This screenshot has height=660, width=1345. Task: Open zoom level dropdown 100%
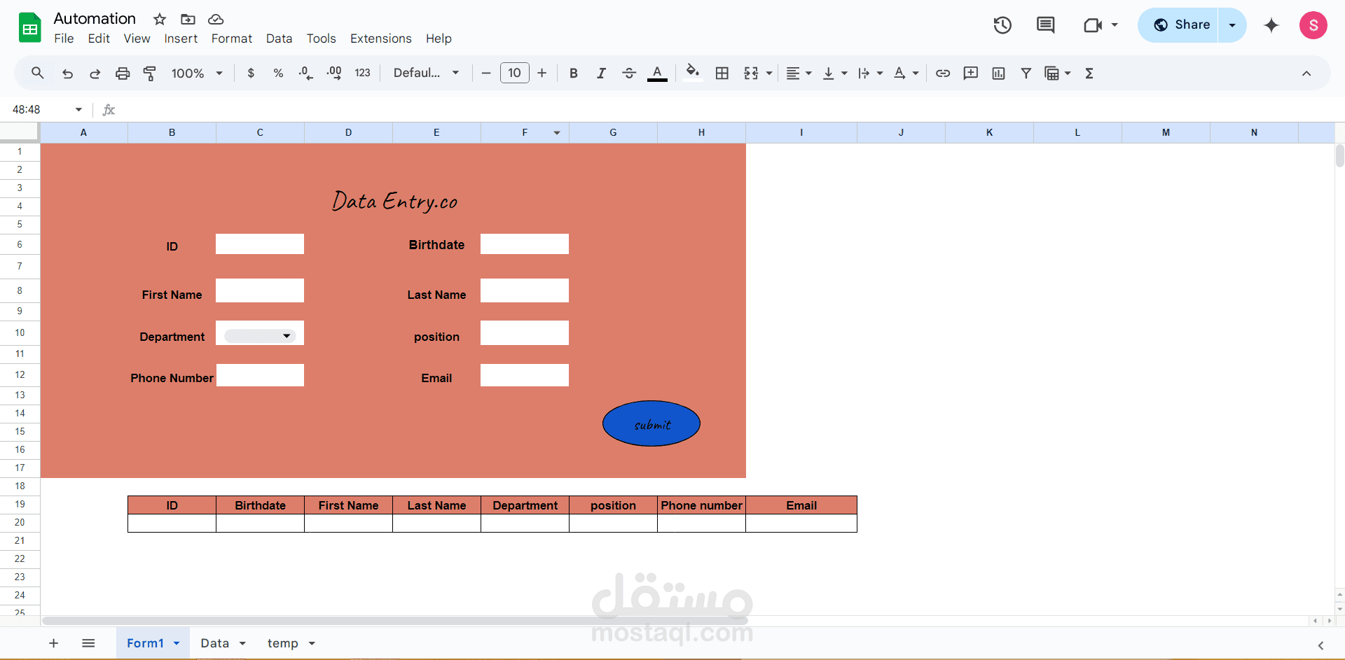197,73
